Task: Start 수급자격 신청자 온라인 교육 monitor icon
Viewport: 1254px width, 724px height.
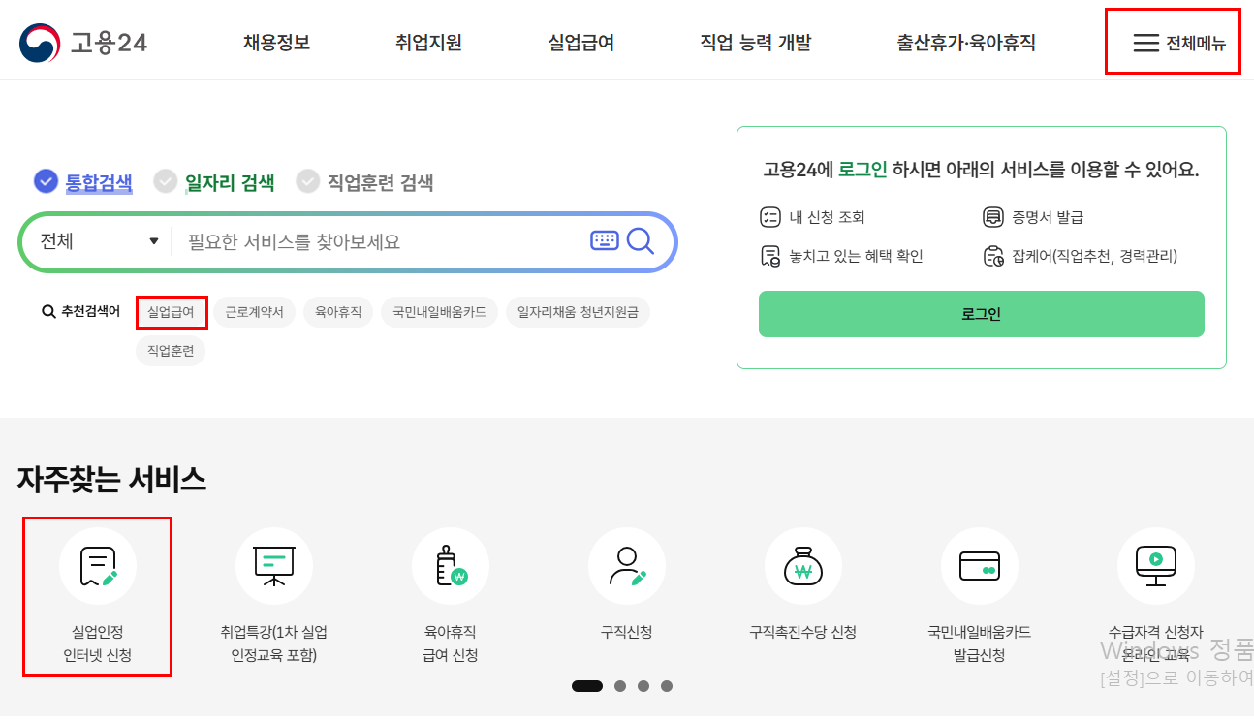Action: (1156, 565)
